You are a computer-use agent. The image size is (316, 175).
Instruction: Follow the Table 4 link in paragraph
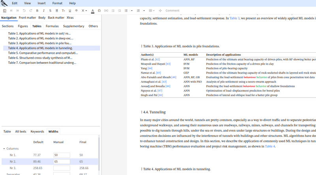[270, 146]
